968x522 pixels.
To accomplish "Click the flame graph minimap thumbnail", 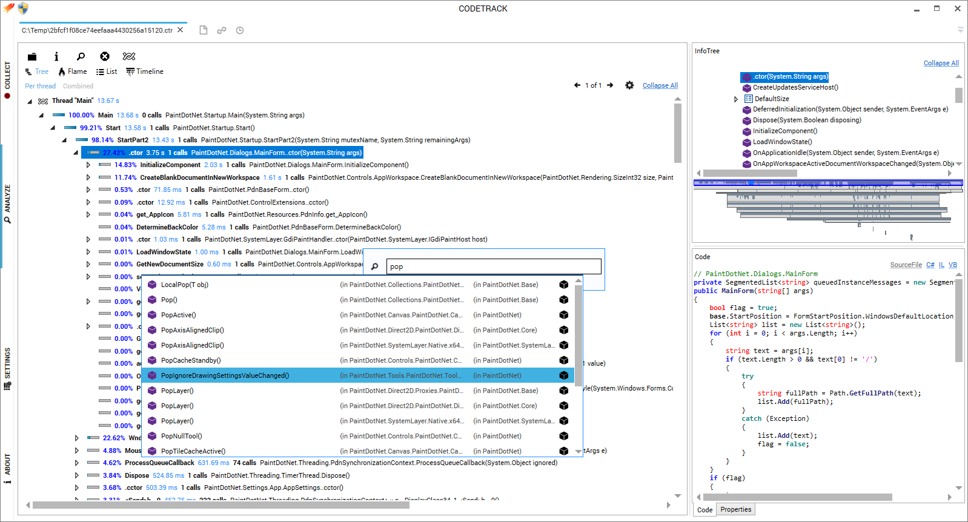I will pyautogui.click(x=828, y=209).
